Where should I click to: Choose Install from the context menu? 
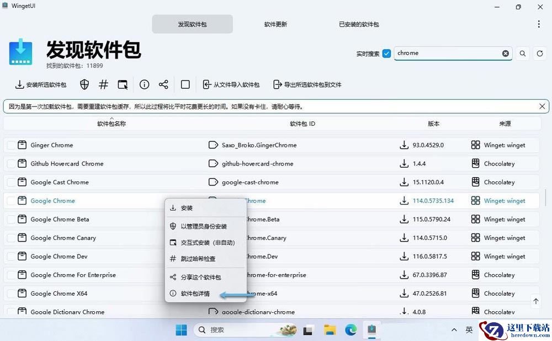pos(205,208)
